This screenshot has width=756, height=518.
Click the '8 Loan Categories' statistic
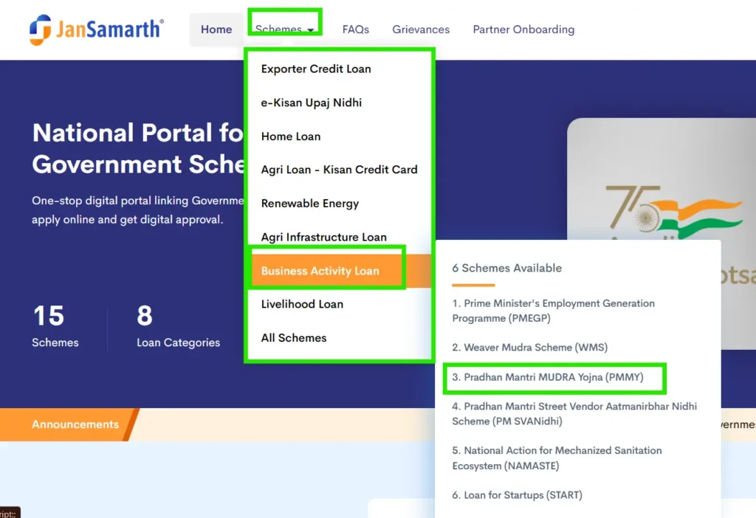[178, 325]
